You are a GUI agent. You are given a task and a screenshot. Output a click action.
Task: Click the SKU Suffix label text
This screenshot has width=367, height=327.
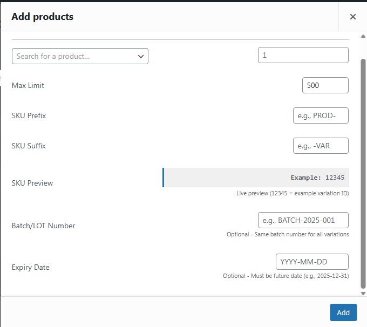point(29,146)
